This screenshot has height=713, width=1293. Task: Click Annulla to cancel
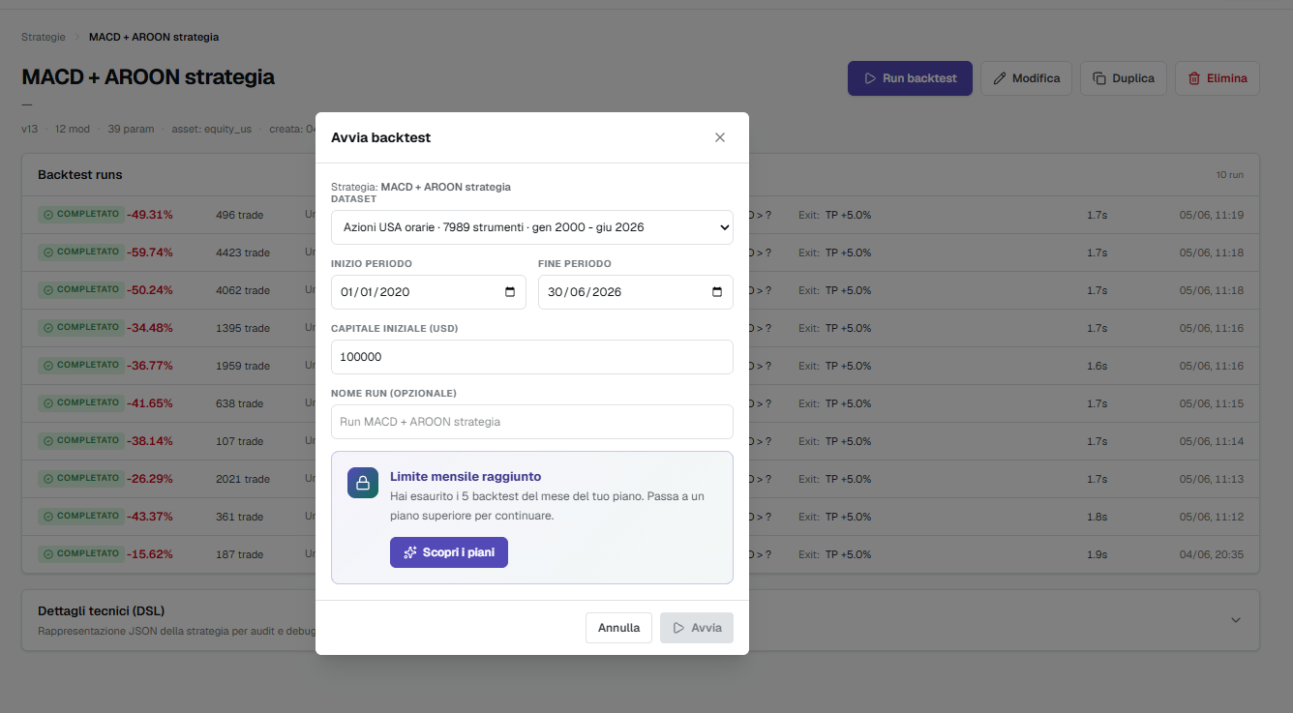click(x=618, y=628)
